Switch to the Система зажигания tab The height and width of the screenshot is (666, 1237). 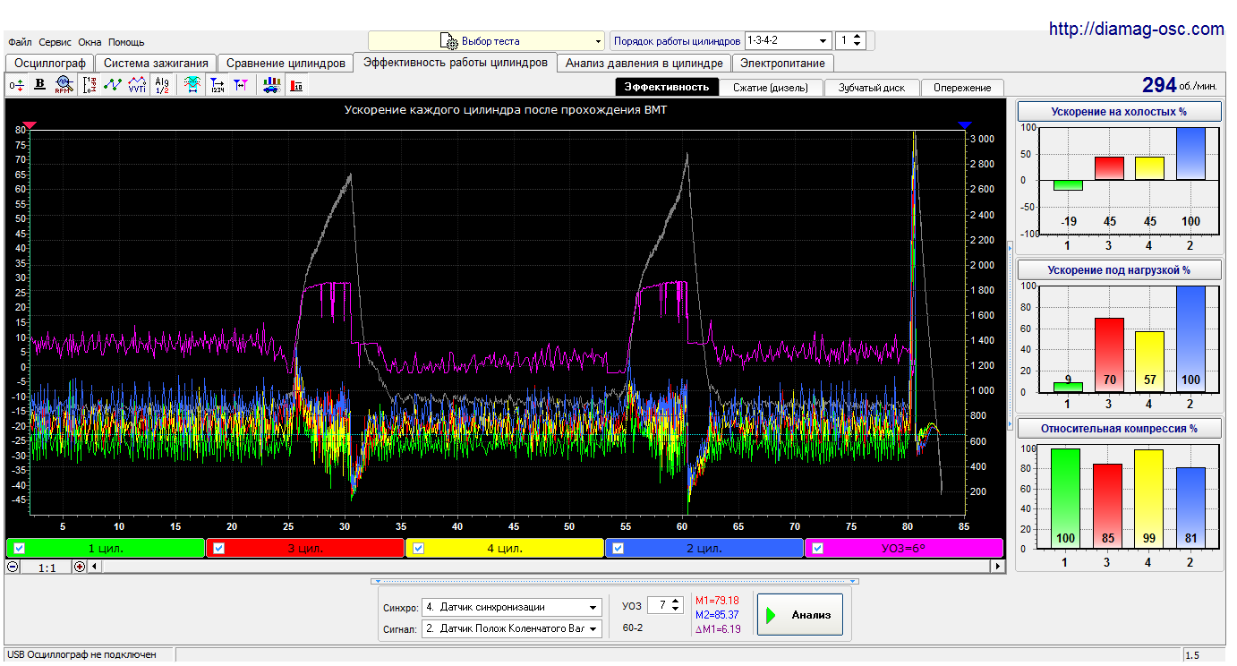click(x=156, y=64)
